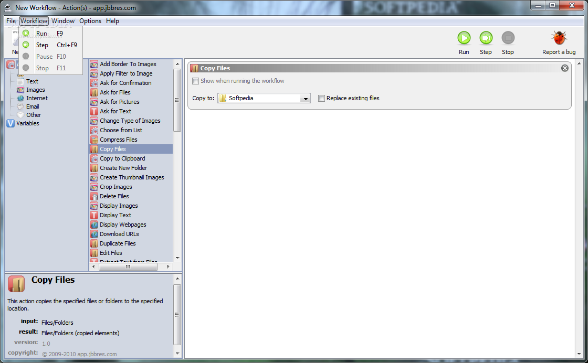Select the Compress Files icon
The height and width of the screenshot is (363, 588).
click(x=94, y=140)
